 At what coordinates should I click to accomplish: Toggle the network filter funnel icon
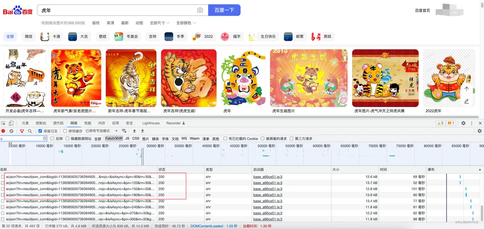click(22, 131)
